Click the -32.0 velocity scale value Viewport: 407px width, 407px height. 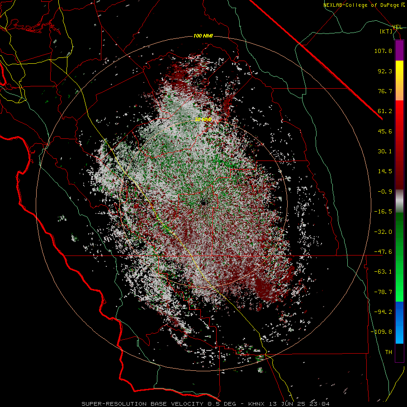(x=383, y=232)
